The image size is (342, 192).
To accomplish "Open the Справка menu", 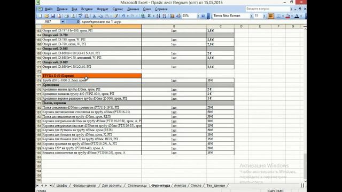I will (161, 9).
